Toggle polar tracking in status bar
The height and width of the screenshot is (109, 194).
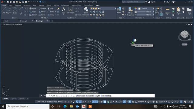[83, 102]
